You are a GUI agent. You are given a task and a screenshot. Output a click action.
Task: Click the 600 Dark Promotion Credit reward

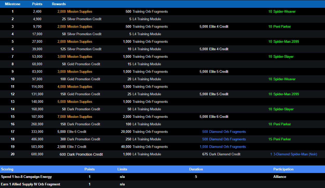[81, 154]
